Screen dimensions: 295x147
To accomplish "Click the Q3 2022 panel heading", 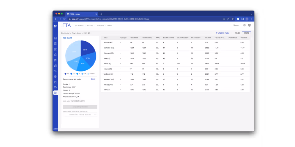I will (x=67, y=38).
